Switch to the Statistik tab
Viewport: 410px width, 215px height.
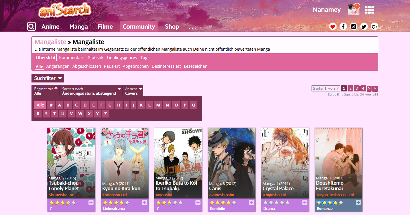click(x=96, y=58)
